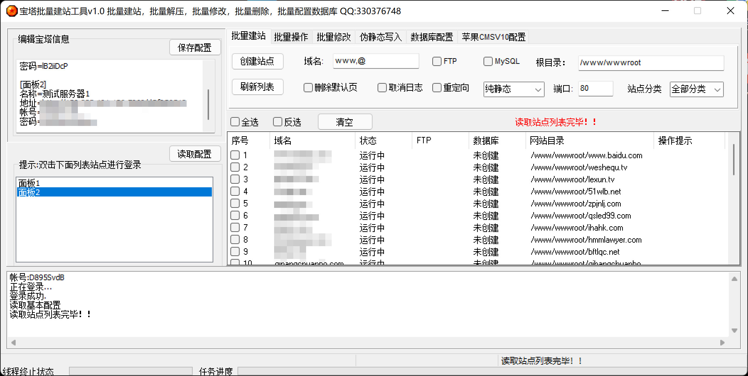Select checkbox for site row 2

pos(235,167)
